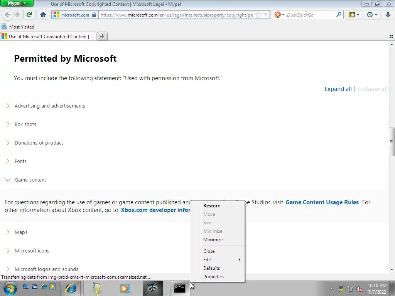Open the folder archive icon on taskbar
The height and width of the screenshot is (296, 395).
[x=97, y=288]
